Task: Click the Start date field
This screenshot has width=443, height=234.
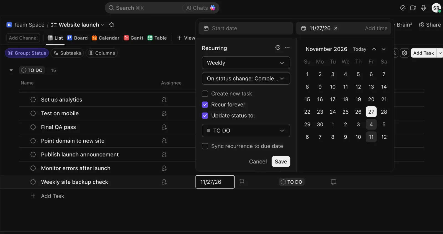Action: click(246, 28)
